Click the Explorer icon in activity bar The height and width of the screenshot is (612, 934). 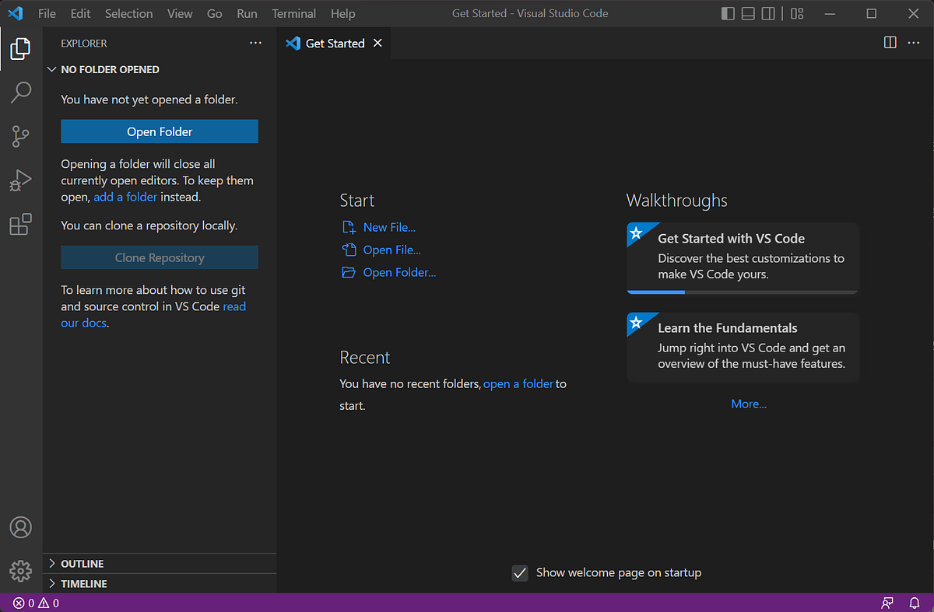click(x=20, y=48)
